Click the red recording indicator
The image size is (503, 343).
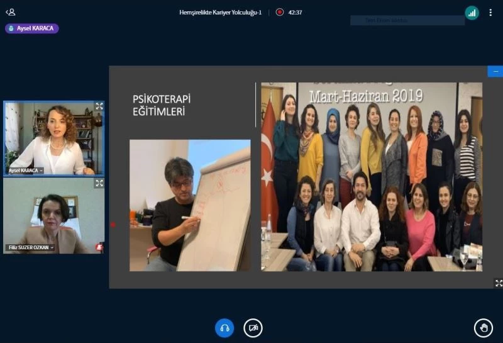click(x=280, y=12)
